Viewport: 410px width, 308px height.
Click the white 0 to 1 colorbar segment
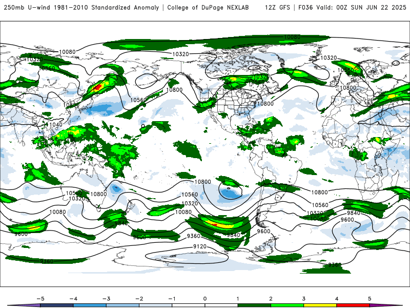point(221,305)
